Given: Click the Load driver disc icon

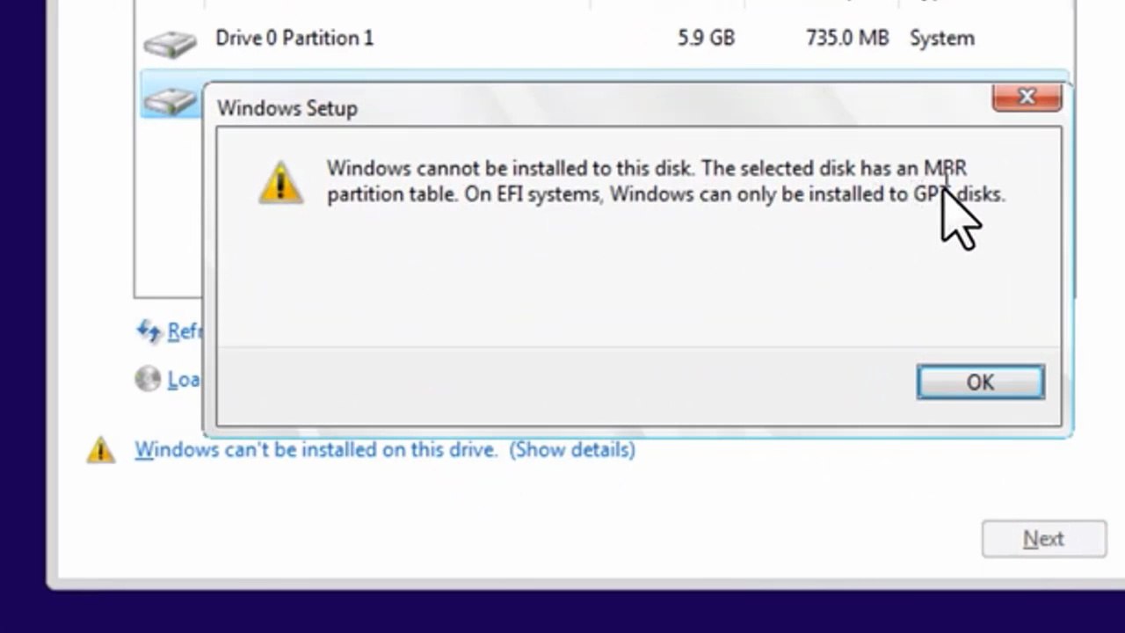Looking at the screenshot, I should coord(148,379).
